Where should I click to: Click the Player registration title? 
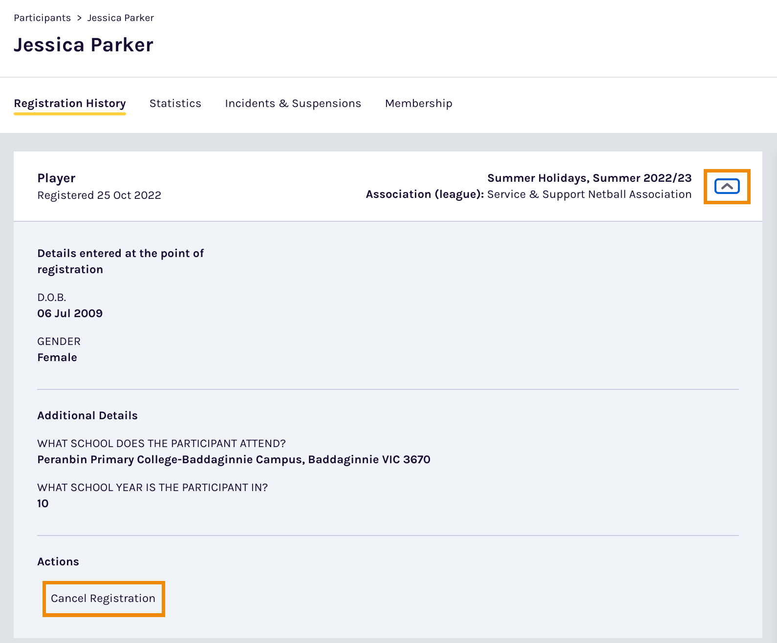tap(56, 178)
